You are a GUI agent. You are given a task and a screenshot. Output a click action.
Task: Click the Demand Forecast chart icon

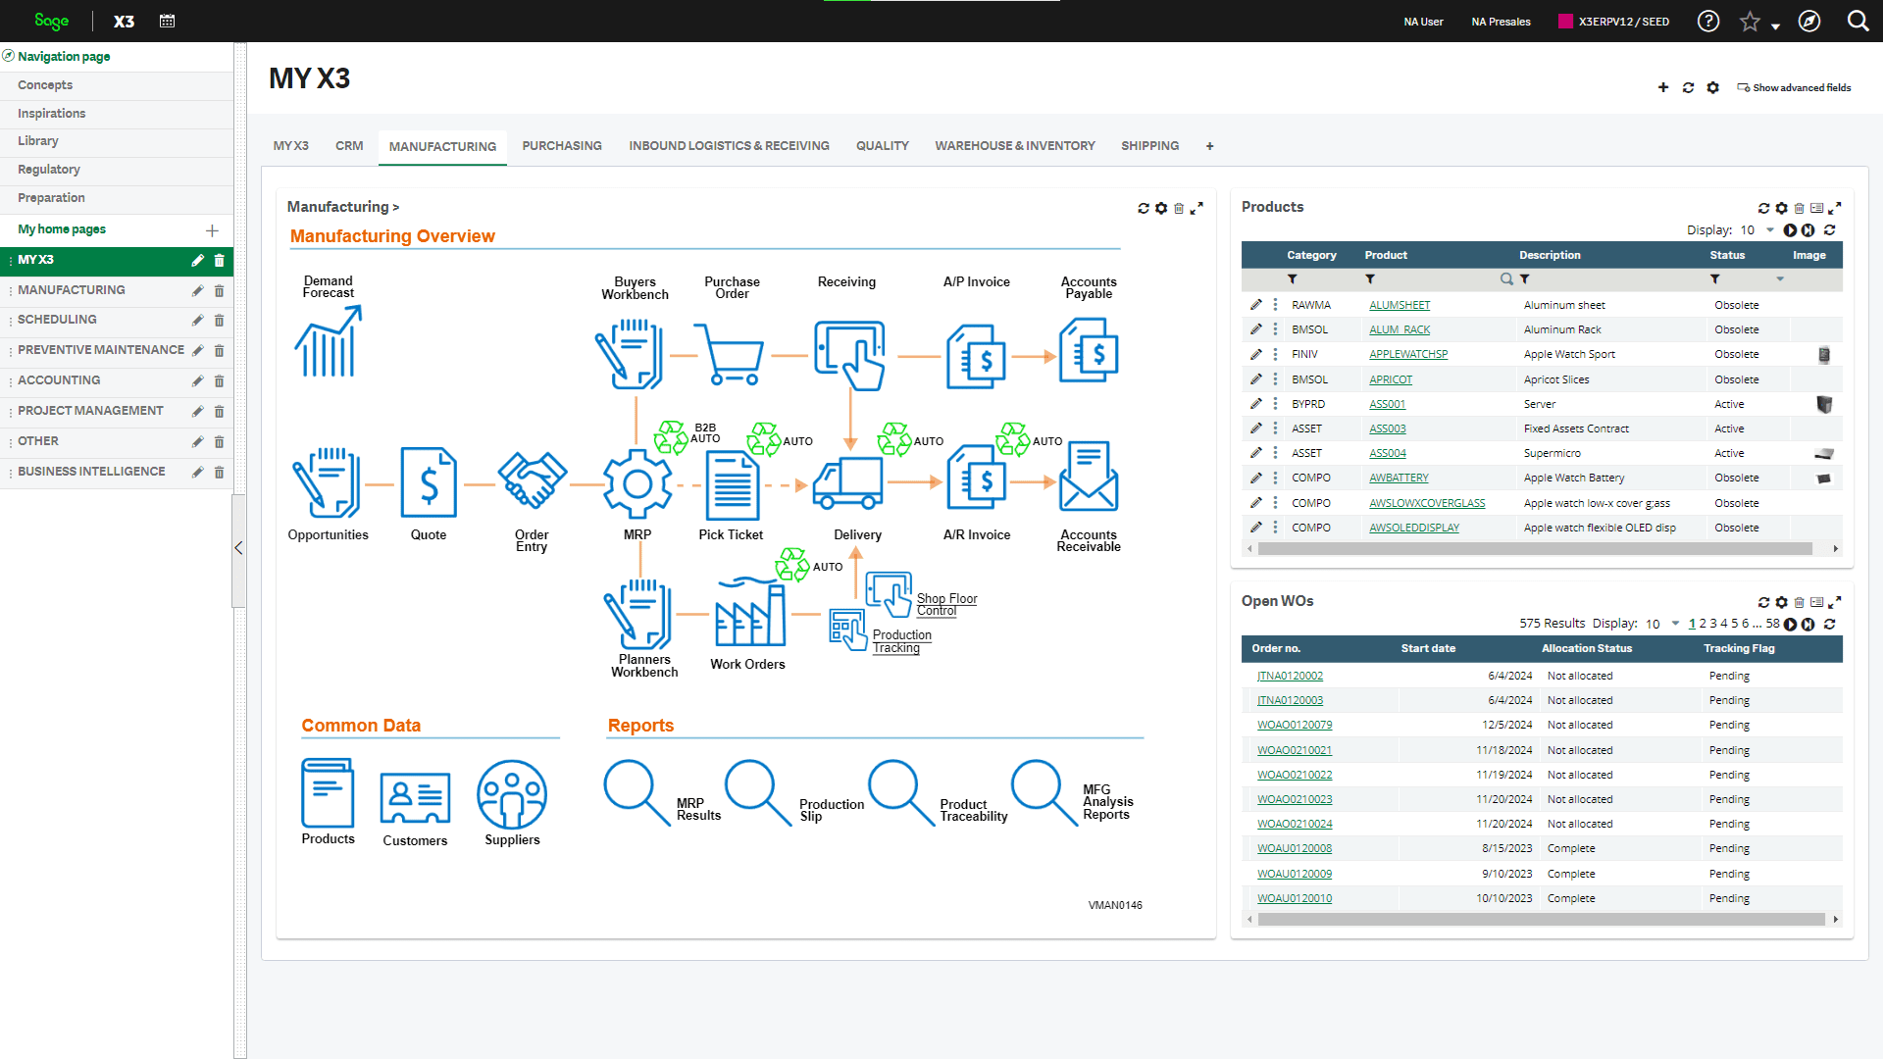pyautogui.click(x=329, y=342)
